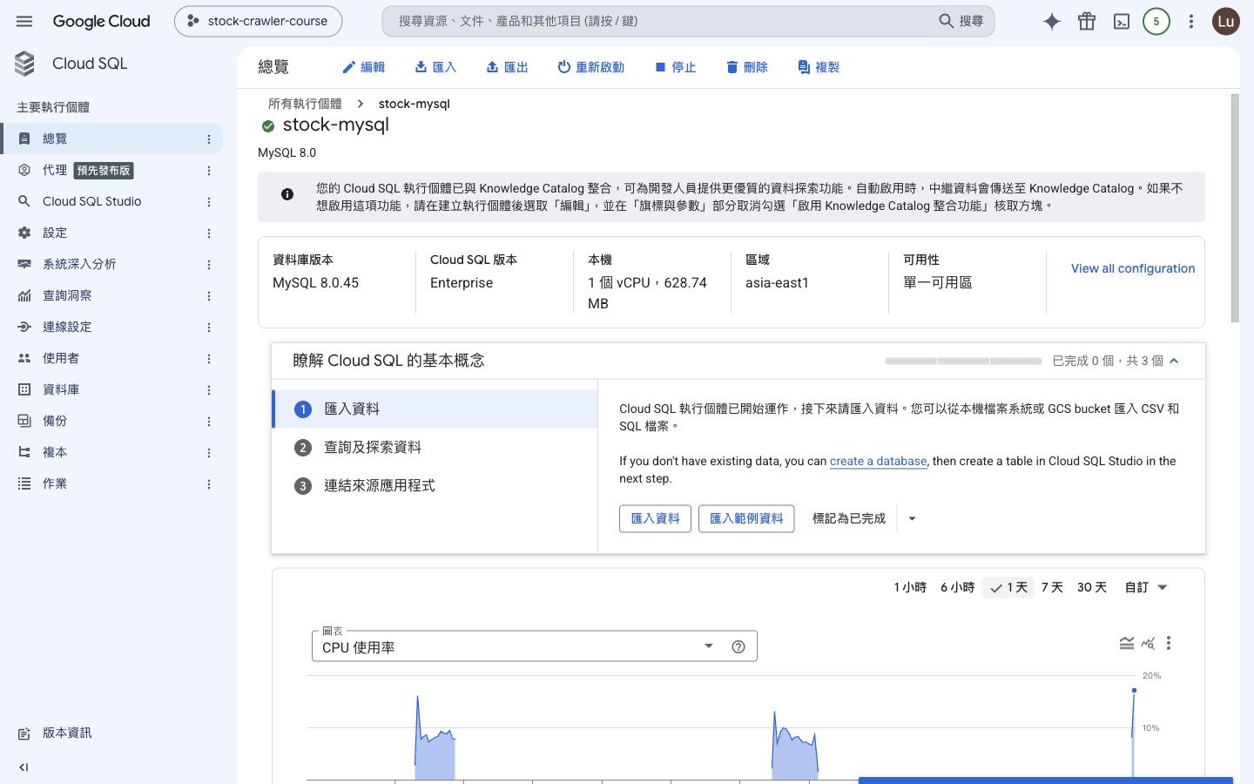This screenshot has width=1254, height=784.
Task: Open 備份 in the sidebar
Action: click(x=55, y=421)
